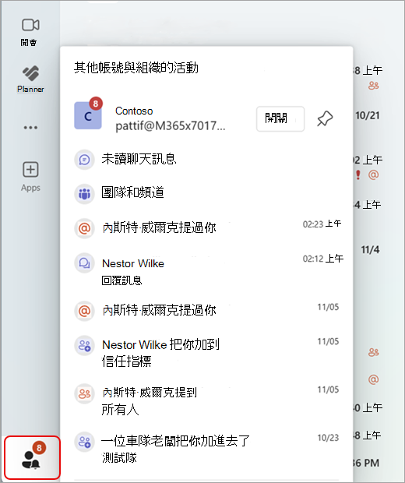Open 內斯特·威爾克提過你 notification from 02:23 上午

point(206,228)
